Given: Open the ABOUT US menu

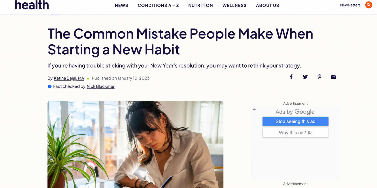Looking at the screenshot, I should (x=267, y=5).
